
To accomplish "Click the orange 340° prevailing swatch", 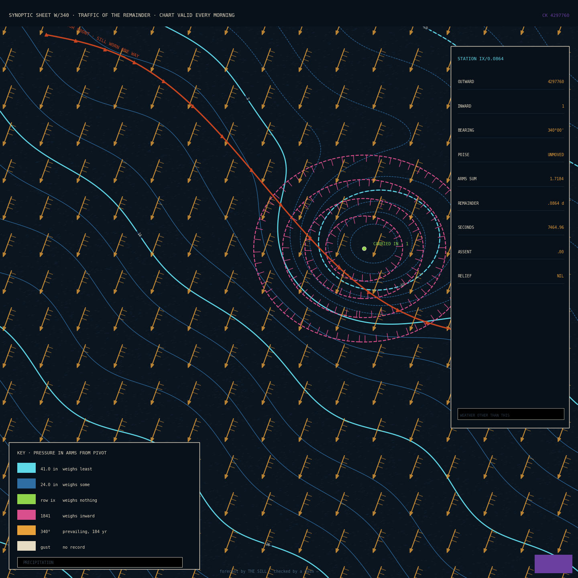I will (26, 531).
